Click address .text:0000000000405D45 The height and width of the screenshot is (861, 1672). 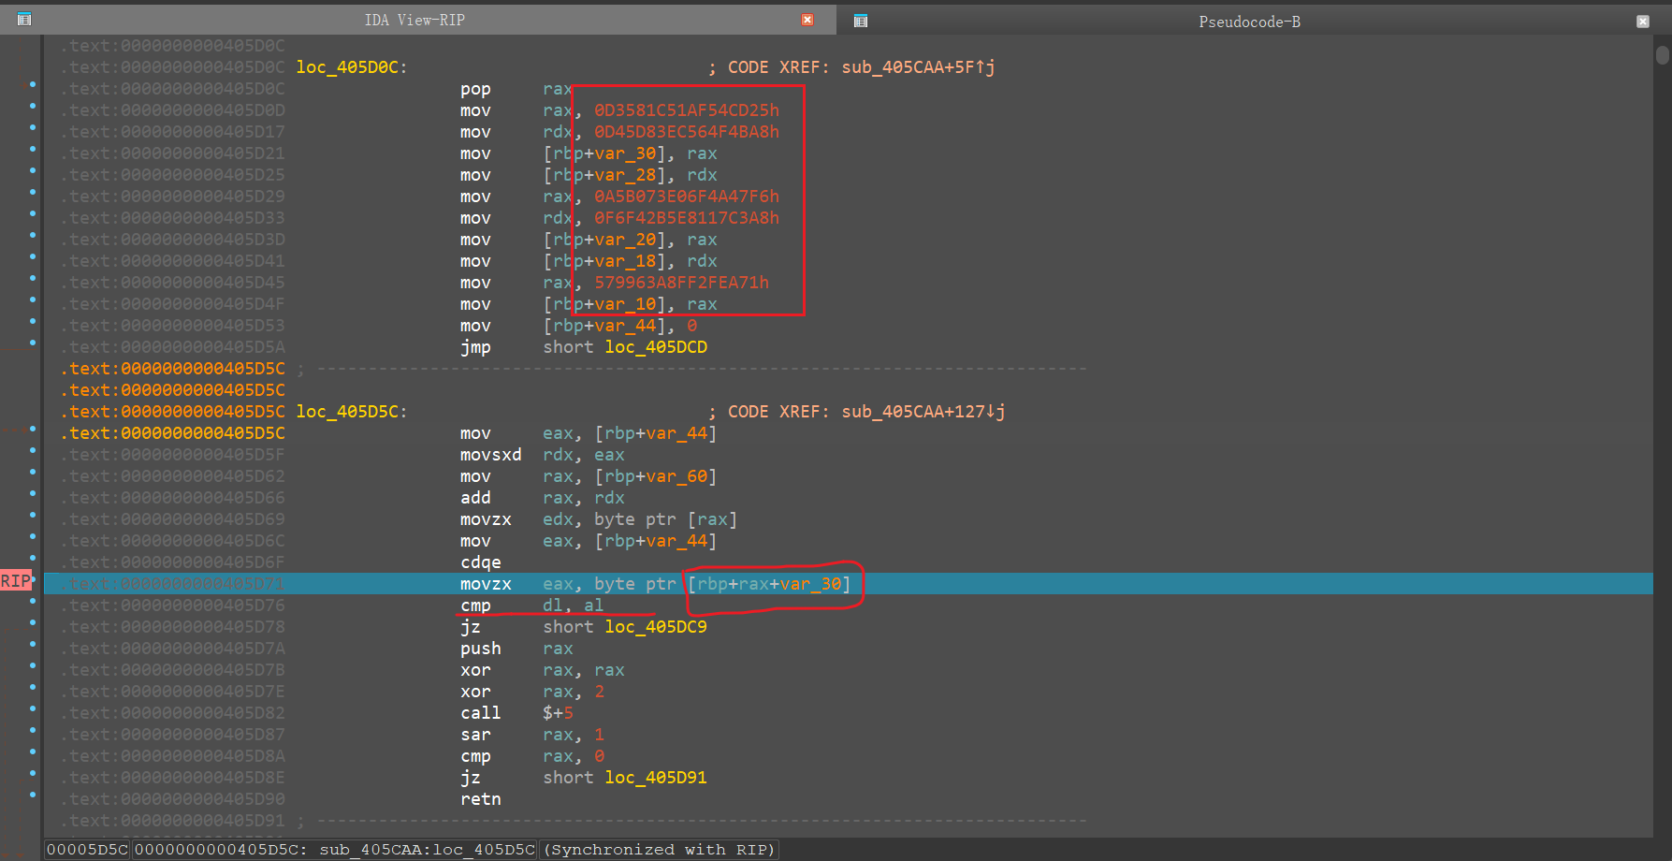pos(173,283)
